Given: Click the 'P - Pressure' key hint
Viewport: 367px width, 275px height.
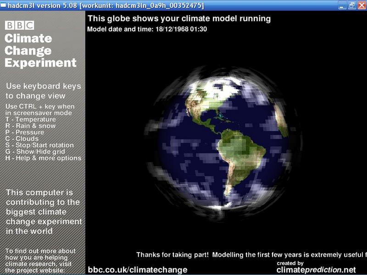Looking at the screenshot, I should (x=25, y=132).
